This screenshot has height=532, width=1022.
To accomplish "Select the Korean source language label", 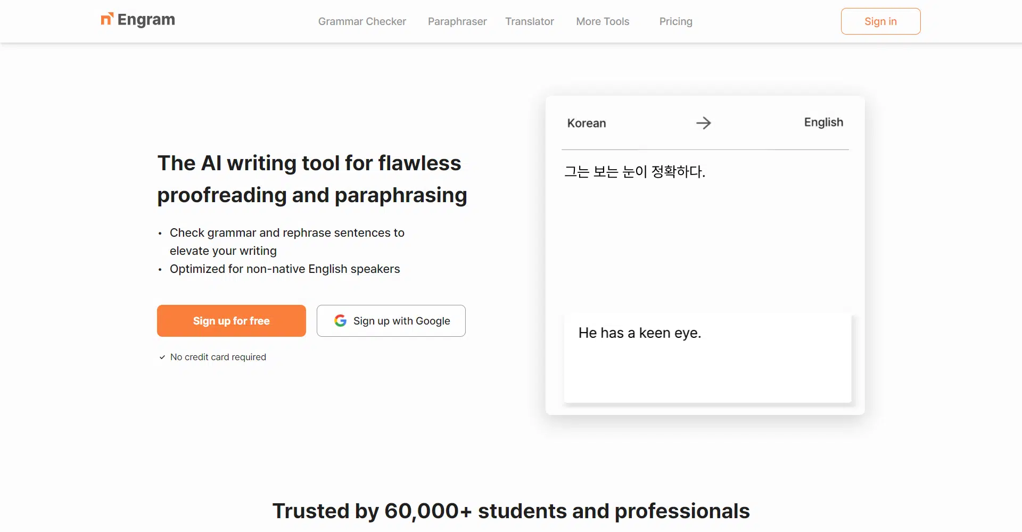I will (586, 123).
